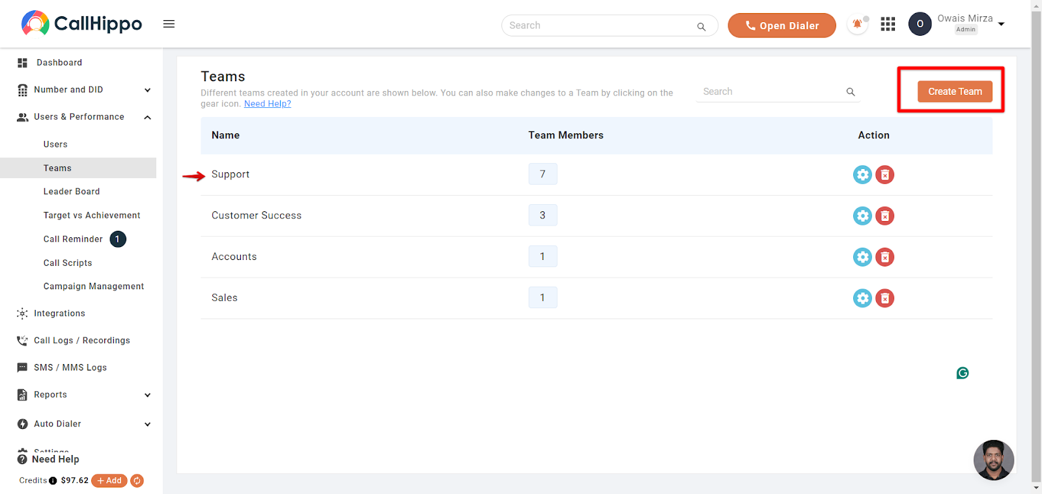Click the Integrations icon in sidebar

(x=22, y=313)
